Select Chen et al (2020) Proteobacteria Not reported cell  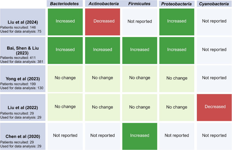pyautogui.click(x=177, y=135)
